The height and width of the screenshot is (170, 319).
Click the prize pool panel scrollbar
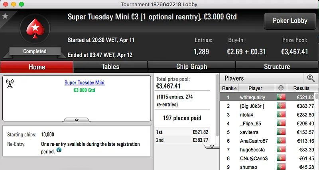pos(217,107)
